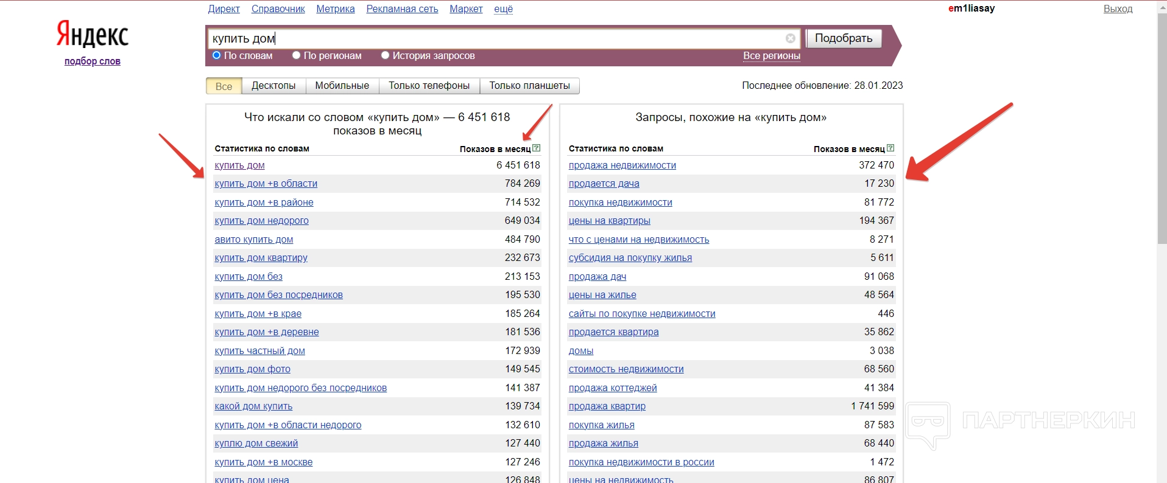
Task: Open 'авито купить дом' keyword
Action: [253, 240]
